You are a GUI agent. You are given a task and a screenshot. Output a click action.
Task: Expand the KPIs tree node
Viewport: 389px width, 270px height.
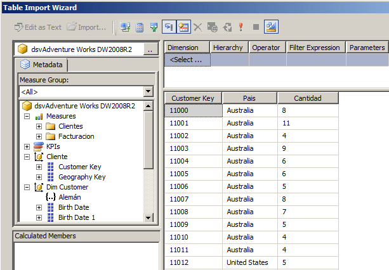[27, 146]
